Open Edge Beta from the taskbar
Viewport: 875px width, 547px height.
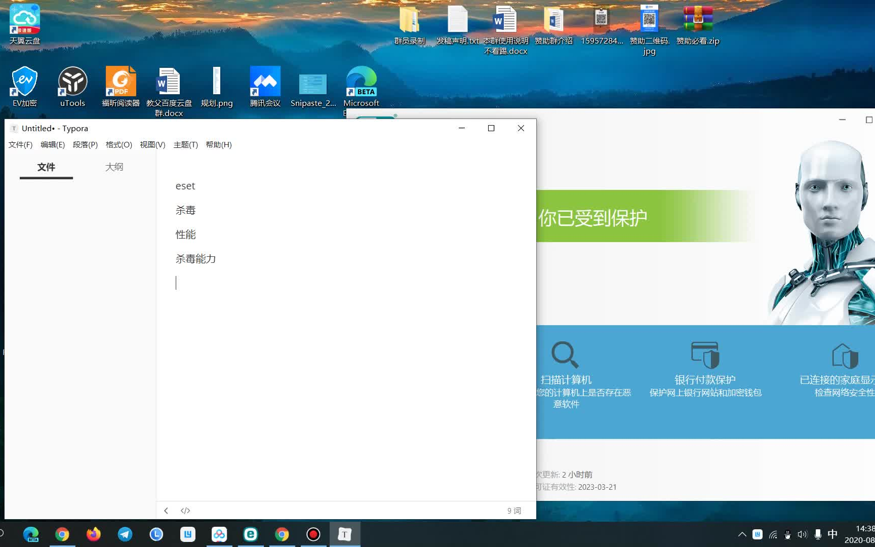click(x=31, y=534)
